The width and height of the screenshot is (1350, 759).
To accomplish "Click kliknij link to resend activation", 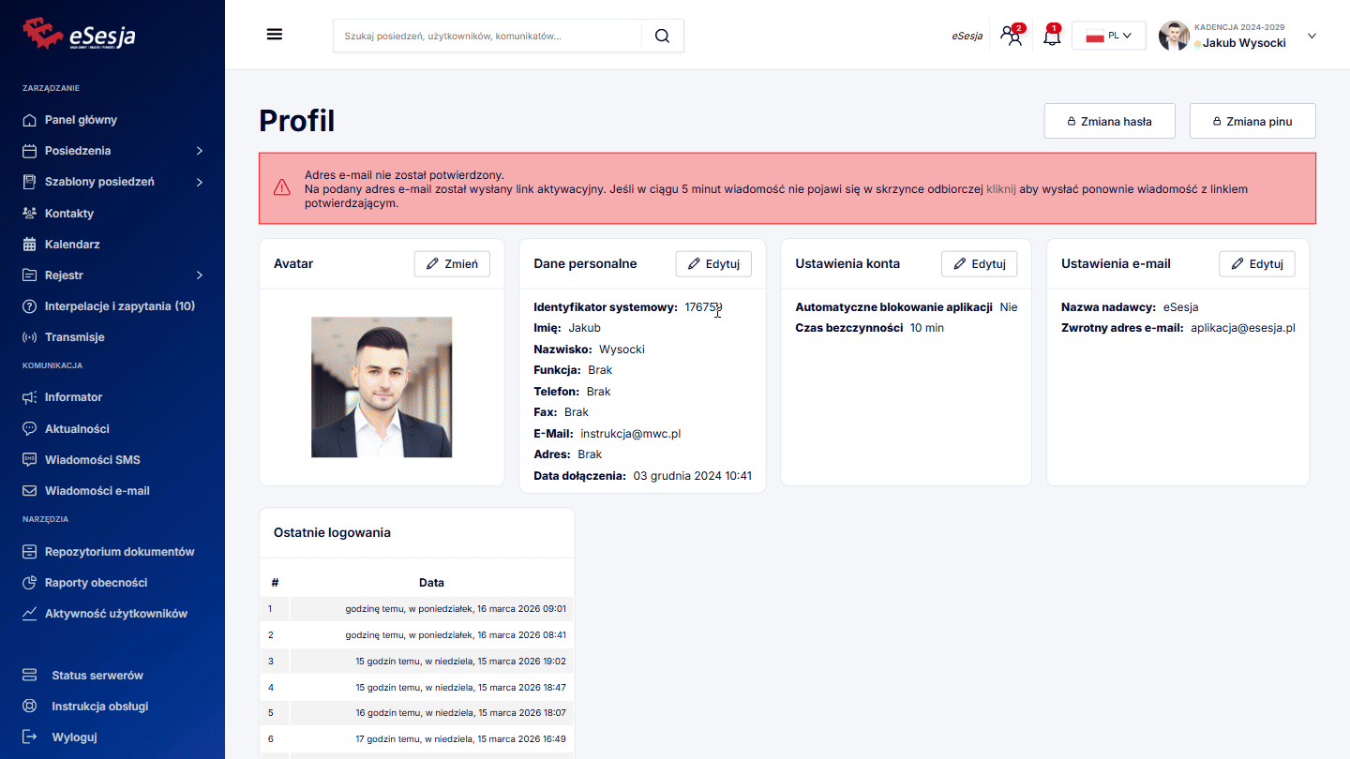I will click(1000, 188).
